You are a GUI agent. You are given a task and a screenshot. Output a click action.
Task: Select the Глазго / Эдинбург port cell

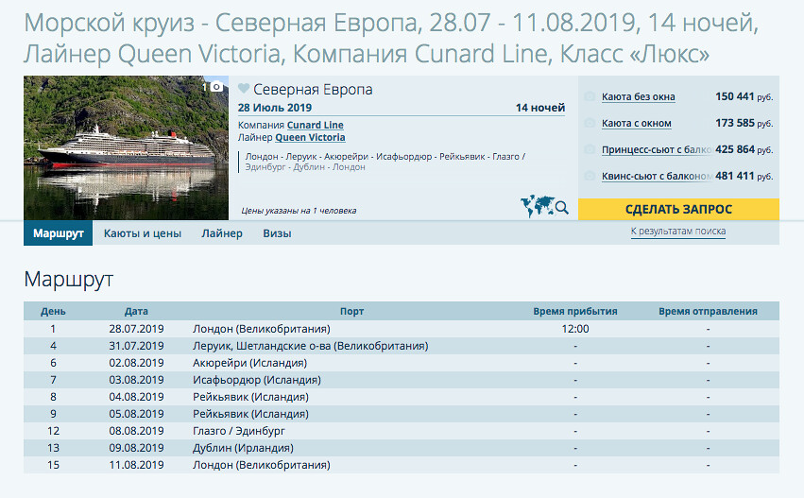click(239, 431)
